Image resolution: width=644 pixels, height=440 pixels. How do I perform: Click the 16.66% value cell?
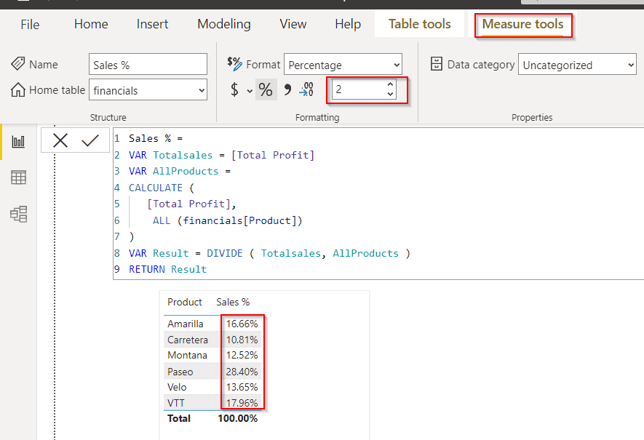tap(242, 324)
